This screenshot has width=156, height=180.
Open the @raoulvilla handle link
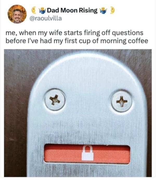pyautogui.click(x=45, y=18)
